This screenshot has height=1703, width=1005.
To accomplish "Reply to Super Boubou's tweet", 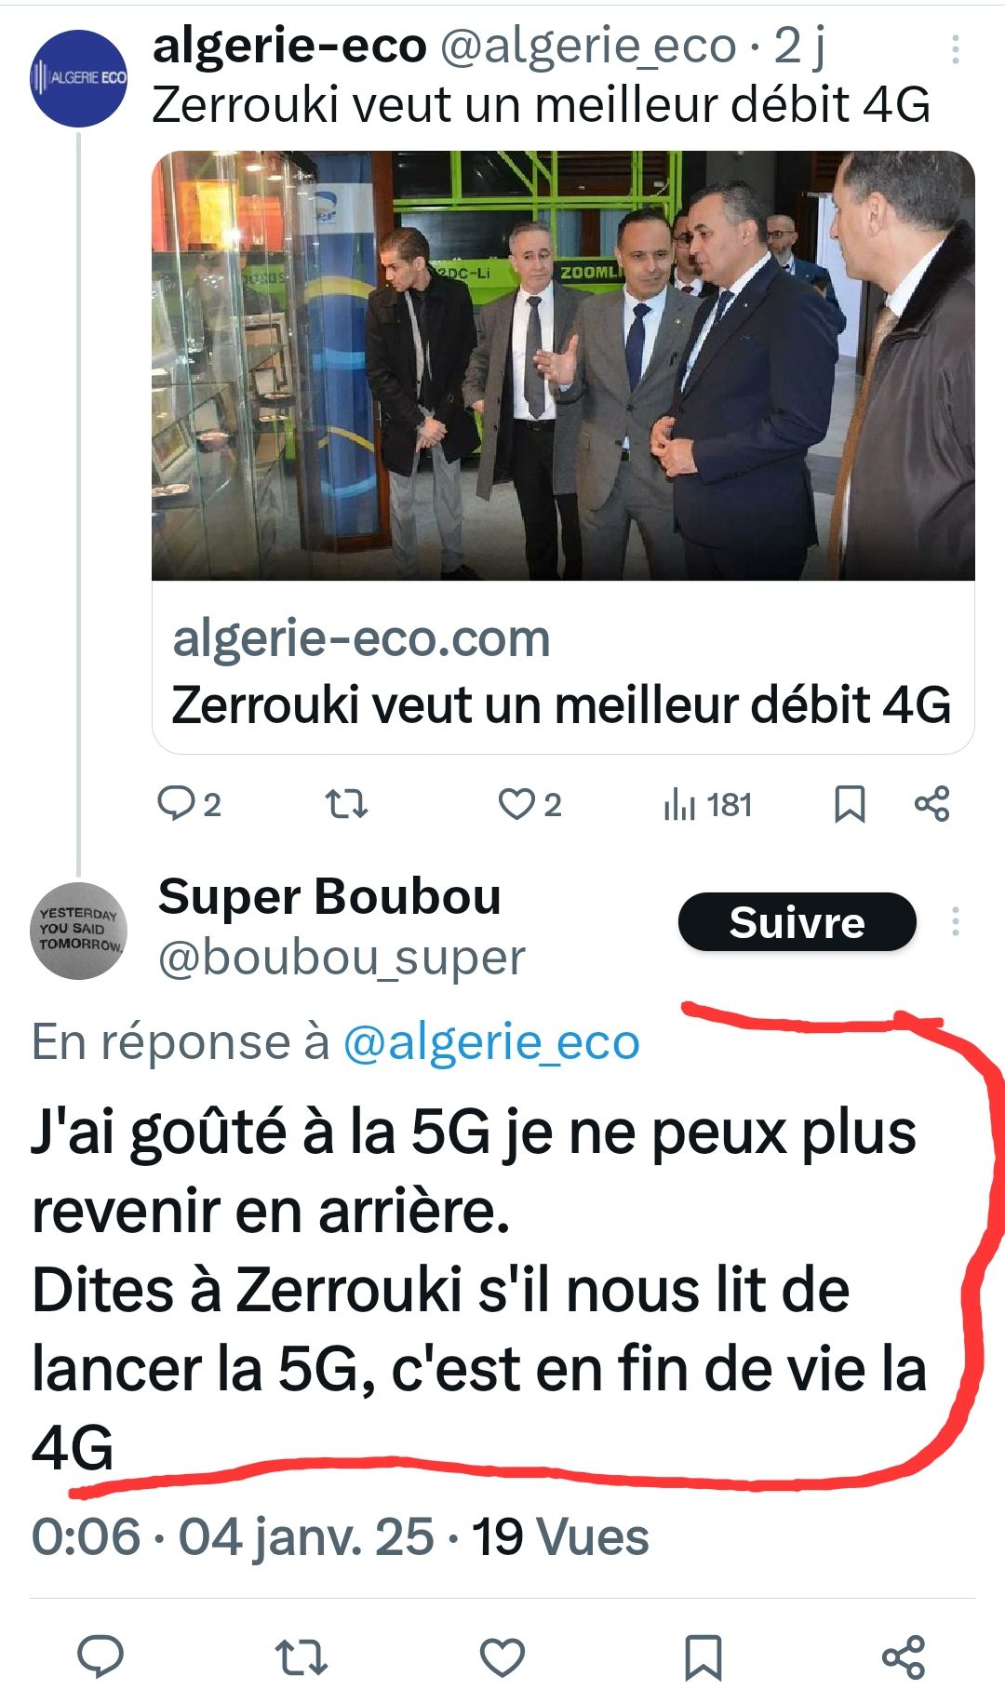I will tap(100, 1656).
